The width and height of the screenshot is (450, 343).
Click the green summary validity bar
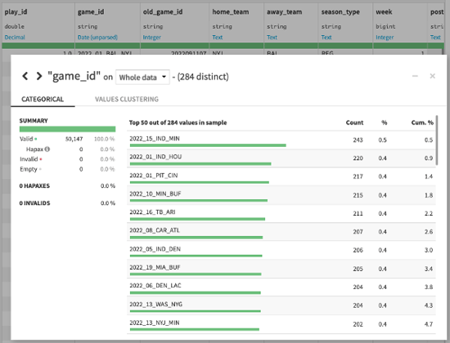[x=67, y=129]
